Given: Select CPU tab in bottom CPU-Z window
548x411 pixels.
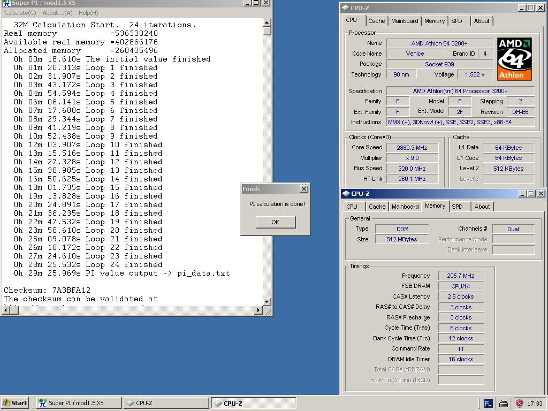Looking at the screenshot, I should click(x=352, y=207).
